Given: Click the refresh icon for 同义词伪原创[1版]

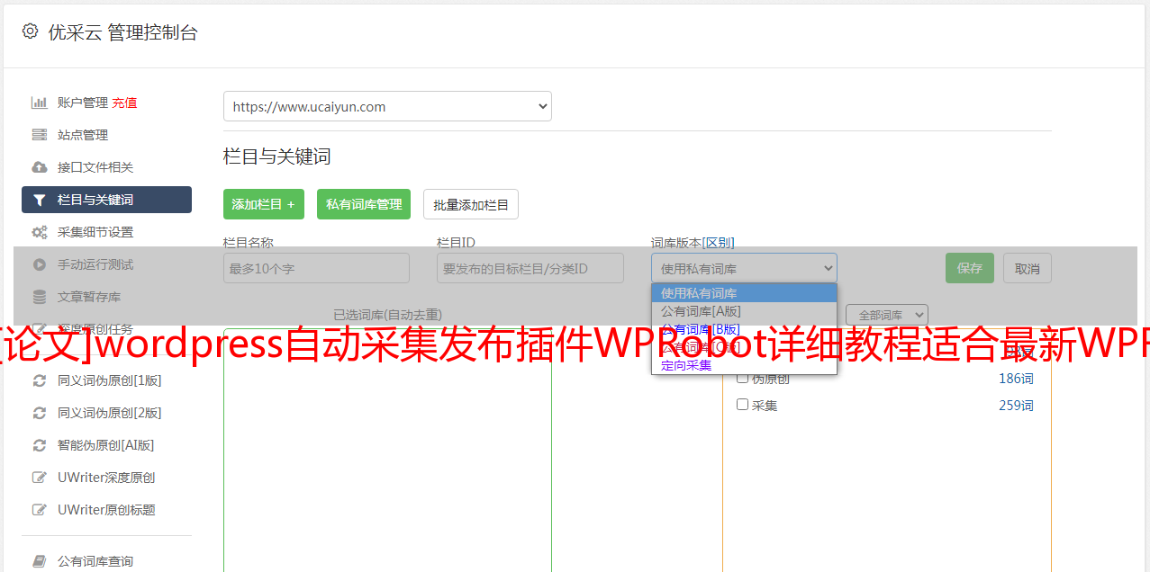Looking at the screenshot, I should click(40, 380).
